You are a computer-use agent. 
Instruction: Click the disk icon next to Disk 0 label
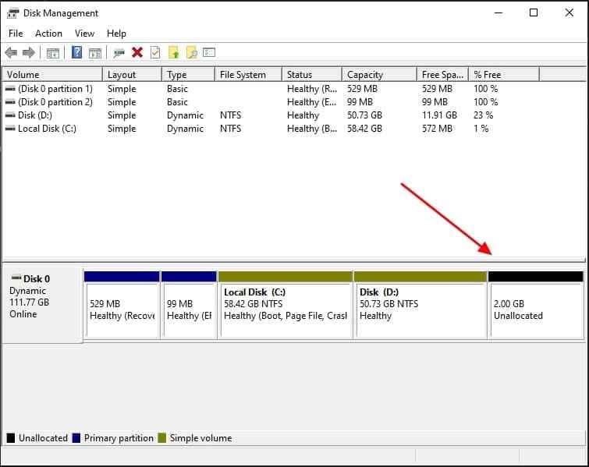(16, 278)
